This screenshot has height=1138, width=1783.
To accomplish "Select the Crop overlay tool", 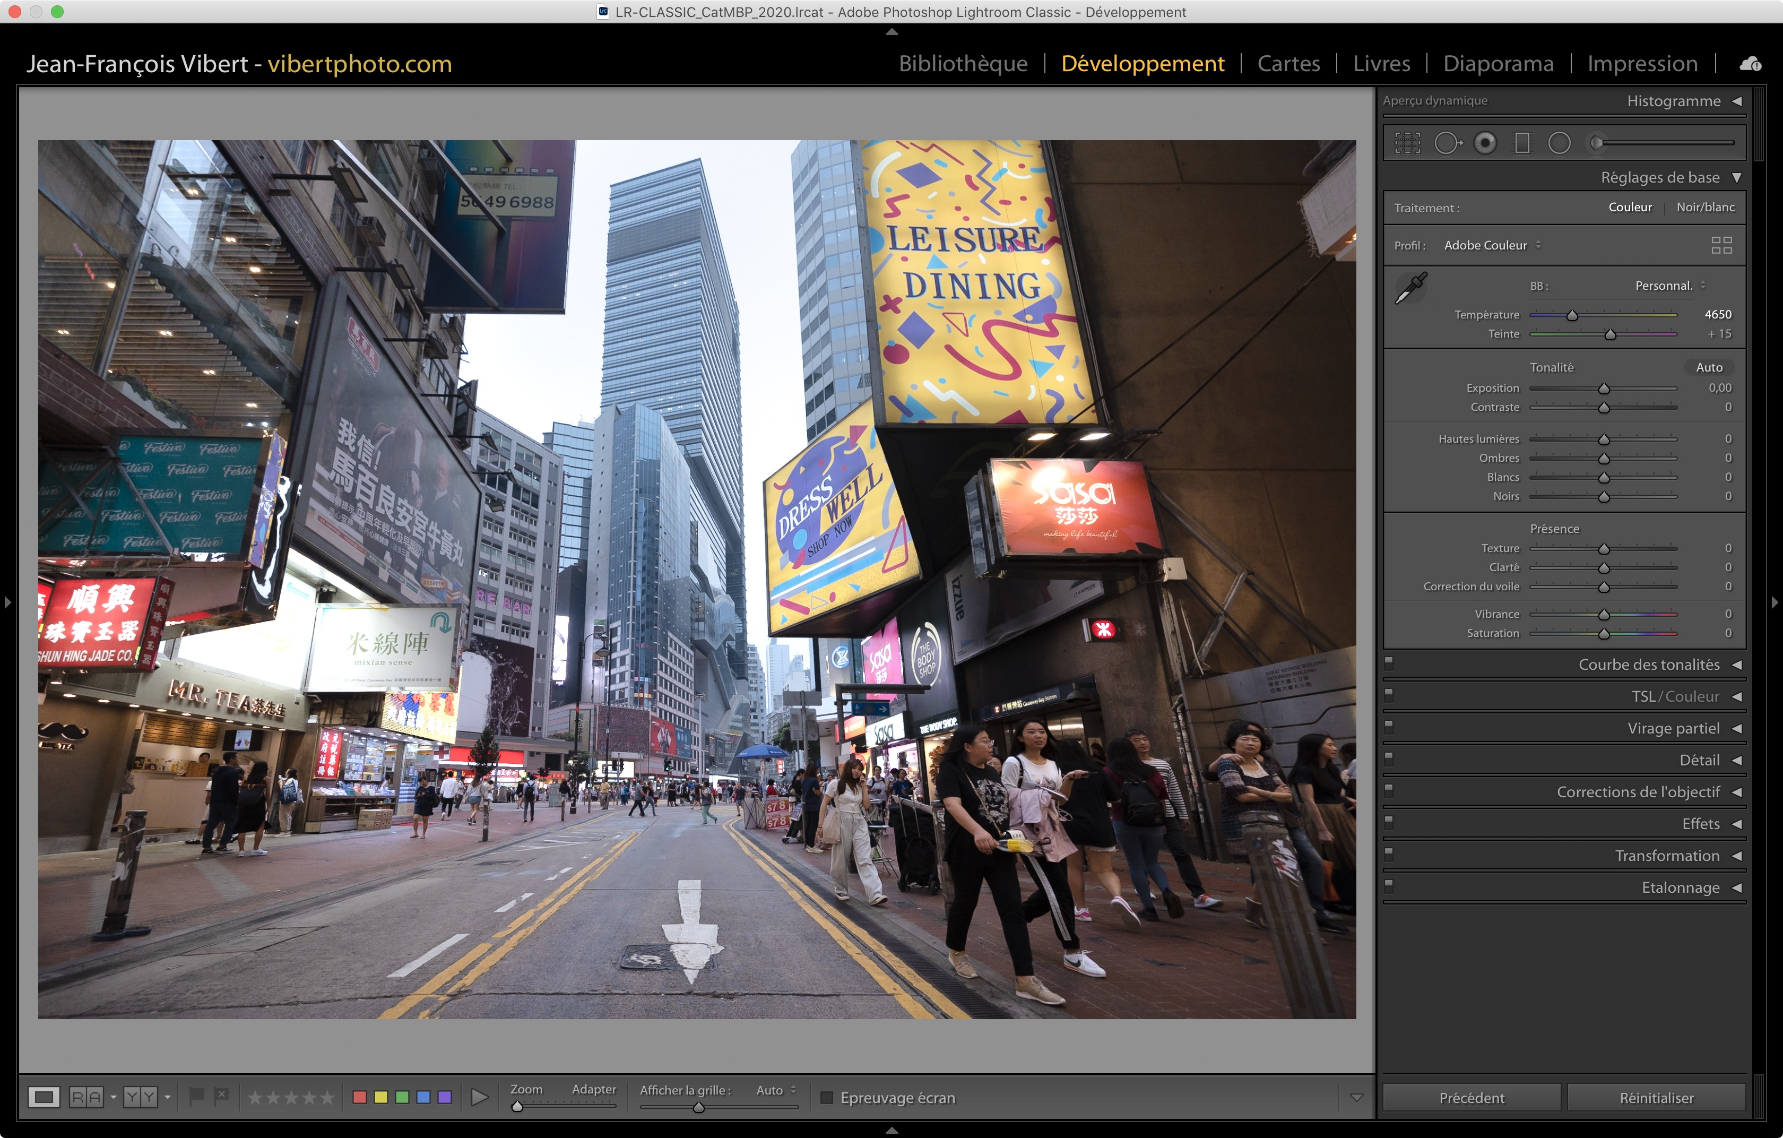I will point(1407,143).
